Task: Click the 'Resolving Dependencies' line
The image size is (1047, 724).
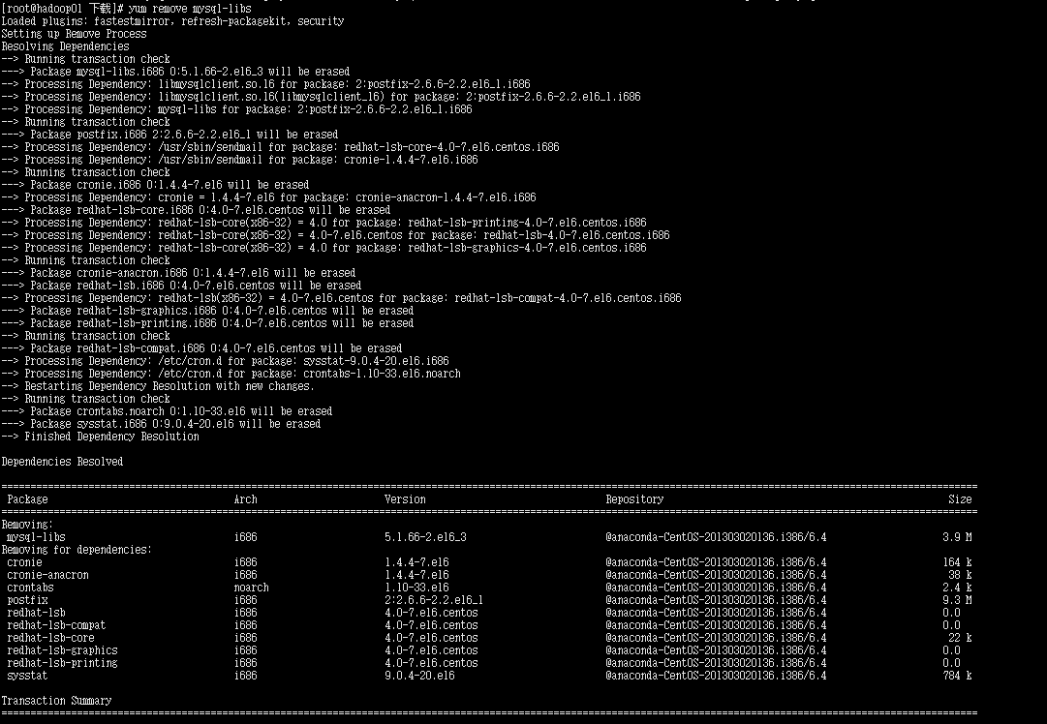Action: point(66,46)
